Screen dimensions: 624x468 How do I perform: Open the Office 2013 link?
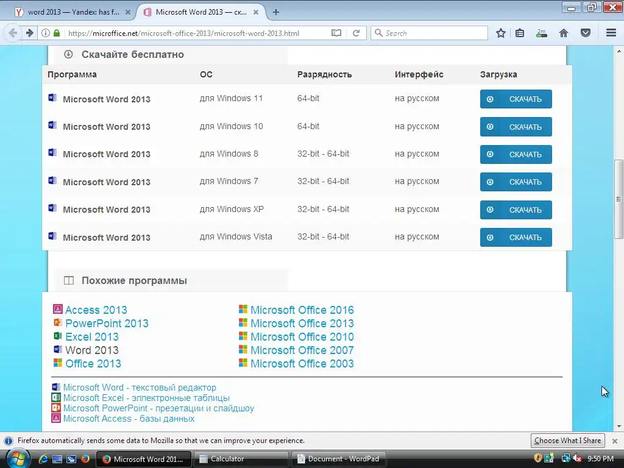[x=93, y=363]
